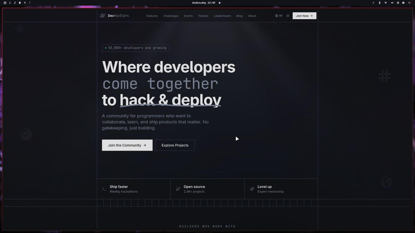Switch to the ghost-icon workspace

(20, 3)
